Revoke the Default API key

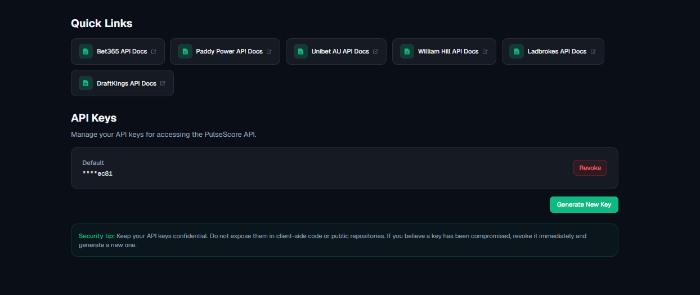click(590, 168)
